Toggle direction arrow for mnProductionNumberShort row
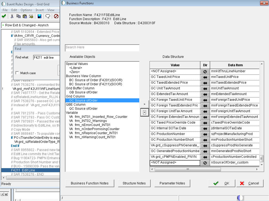This screenshot has height=201, width=269. (x=205, y=140)
